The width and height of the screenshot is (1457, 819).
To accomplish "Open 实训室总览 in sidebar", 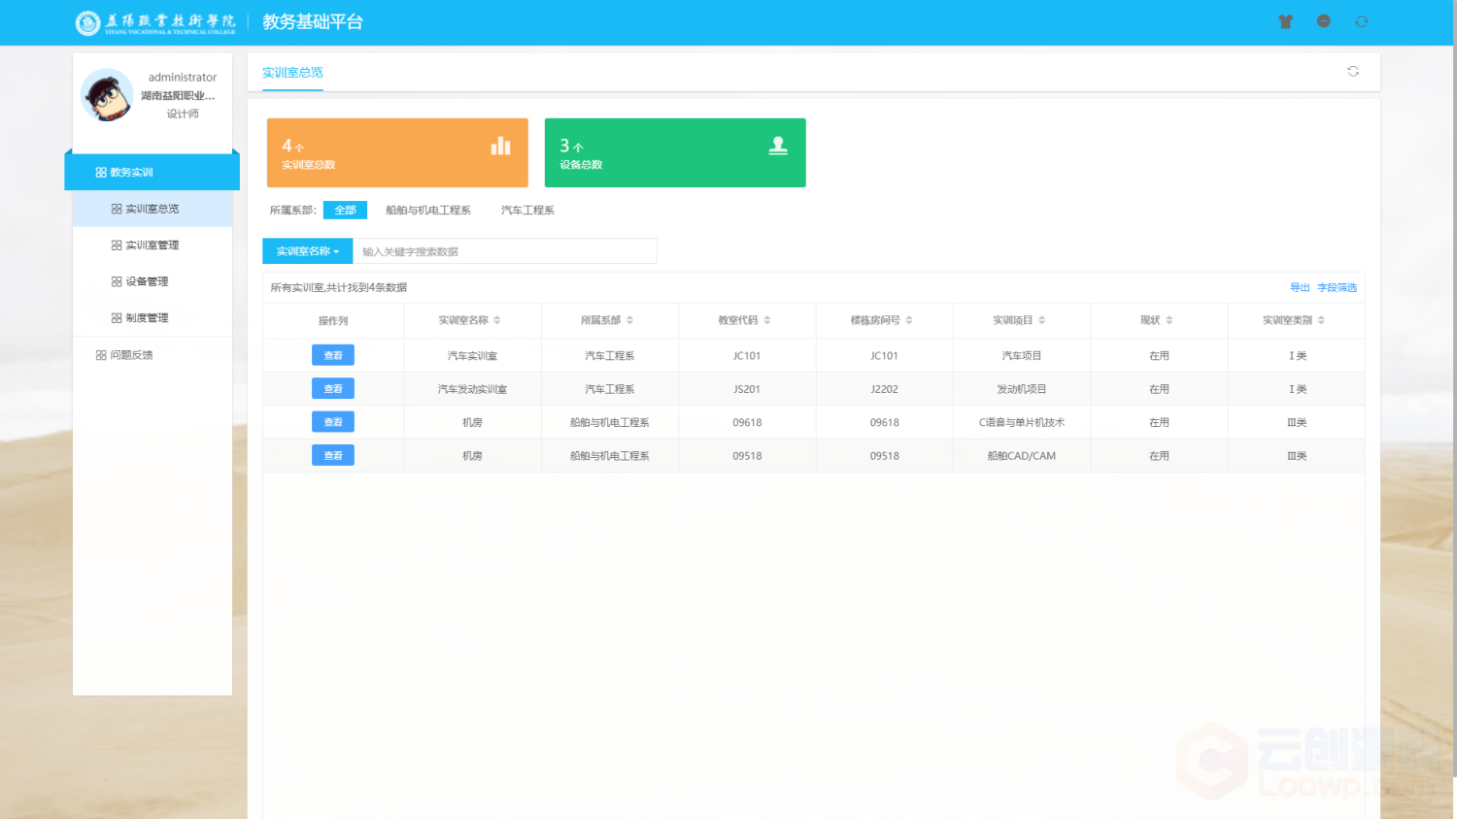I will point(152,209).
